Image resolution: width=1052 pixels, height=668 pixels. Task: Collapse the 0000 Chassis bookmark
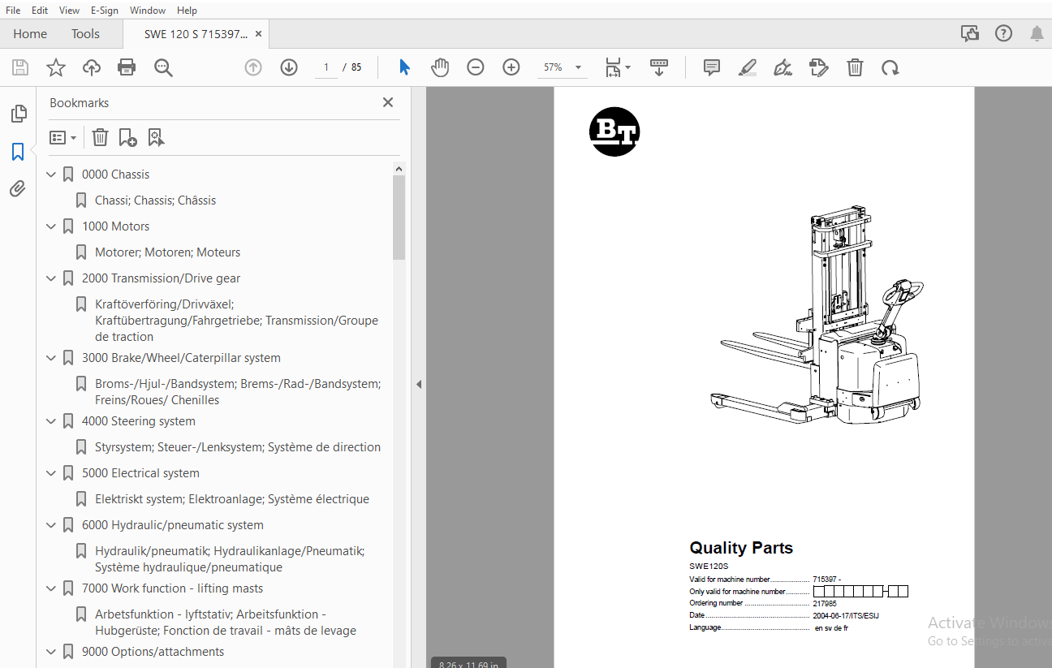(x=52, y=175)
